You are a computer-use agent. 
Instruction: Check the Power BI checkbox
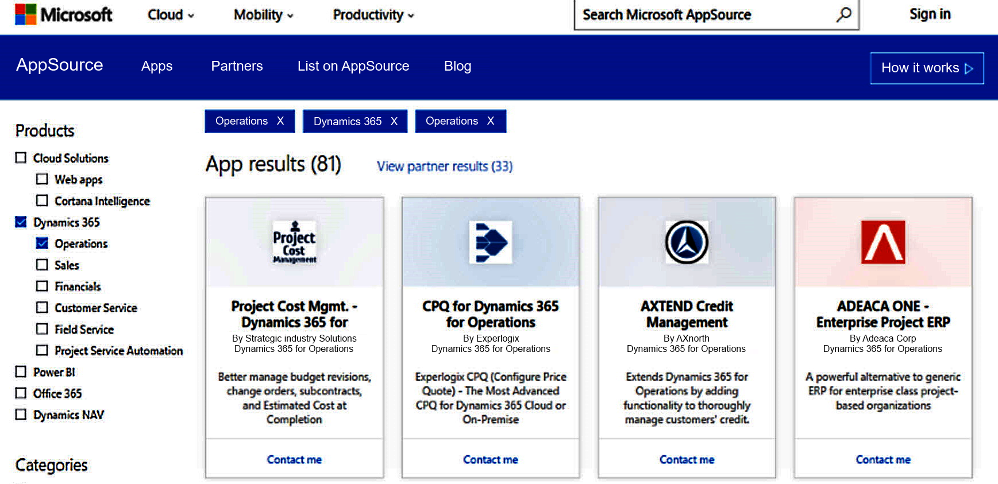point(21,371)
